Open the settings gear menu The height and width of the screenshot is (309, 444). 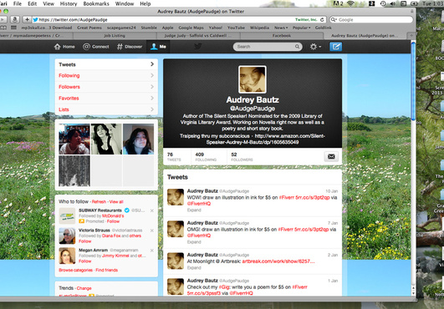[315, 47]
